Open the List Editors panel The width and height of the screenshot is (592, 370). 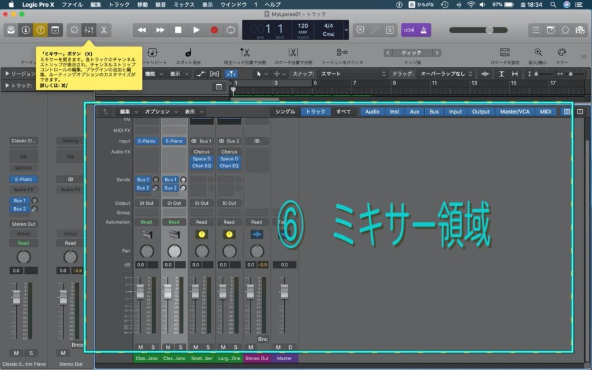pos(535,30)
